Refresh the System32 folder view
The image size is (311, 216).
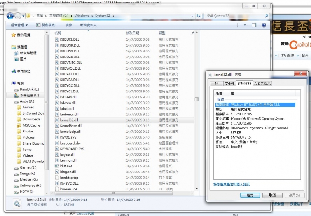pyautogui.click(x=198, y=16)
